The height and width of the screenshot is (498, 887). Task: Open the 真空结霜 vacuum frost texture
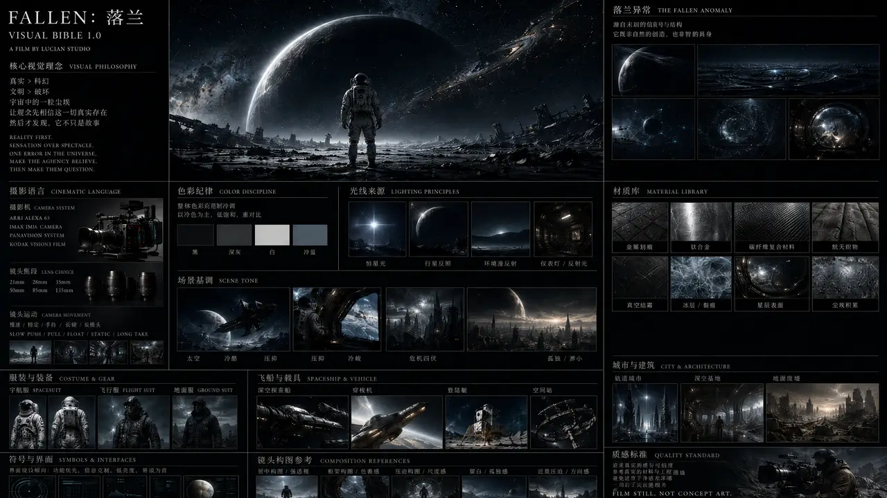click(640, 278)
